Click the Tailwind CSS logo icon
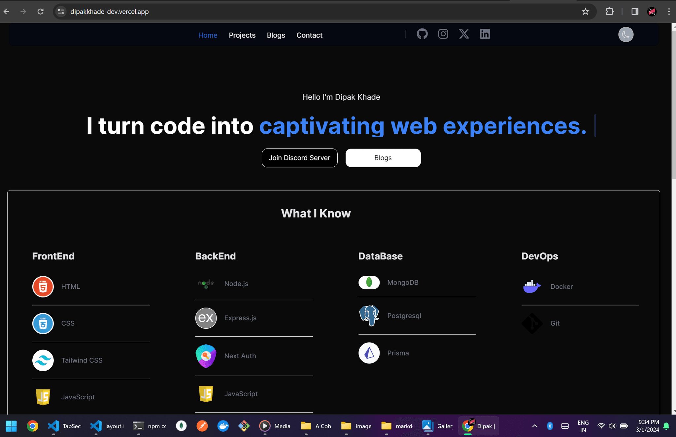The width and height of the screenshot is (676, 437). pyautogui.click(x=43, y=360)
